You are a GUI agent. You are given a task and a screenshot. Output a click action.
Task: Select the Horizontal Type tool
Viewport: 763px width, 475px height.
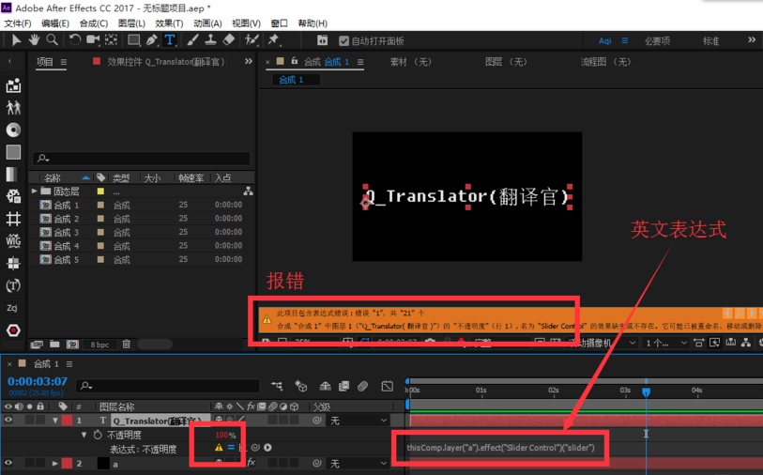(169, 40)
